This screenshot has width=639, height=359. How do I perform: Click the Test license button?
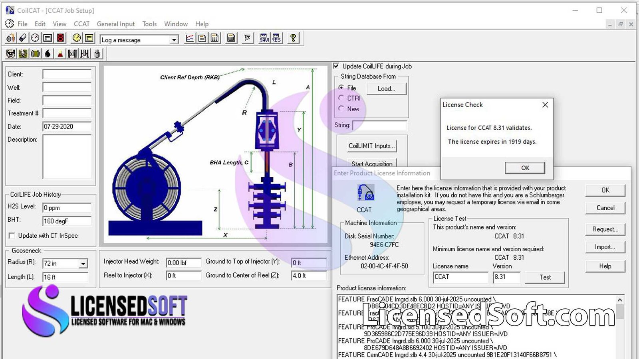pyautogui.click(x=545, y=277)
